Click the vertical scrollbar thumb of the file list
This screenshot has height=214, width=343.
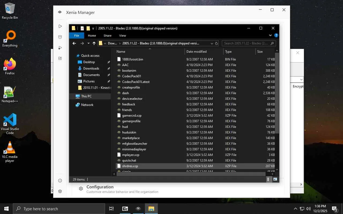[x=277, y=93]
